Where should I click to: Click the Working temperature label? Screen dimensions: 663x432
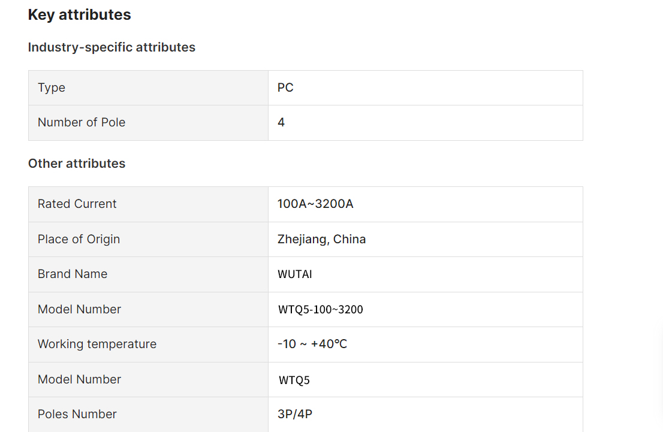97,345
